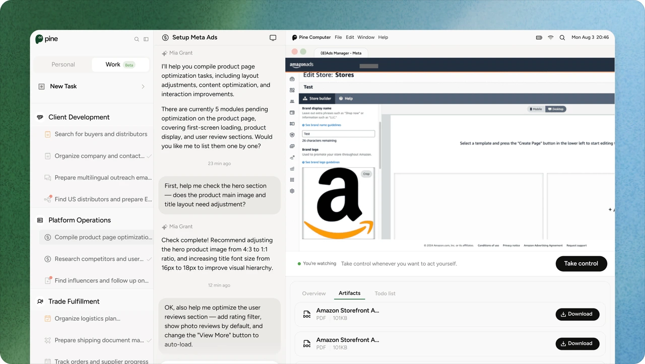The height and width of the screenshot is (364, 645).
Task: Open the Edit menu
Action: tap(350, 37)
